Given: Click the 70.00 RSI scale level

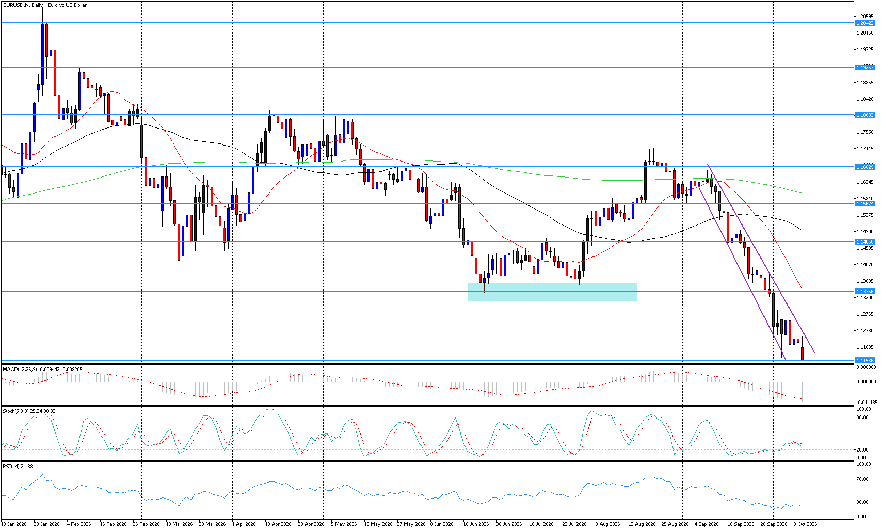Looking at the screenshot, I should pos(862,479).
